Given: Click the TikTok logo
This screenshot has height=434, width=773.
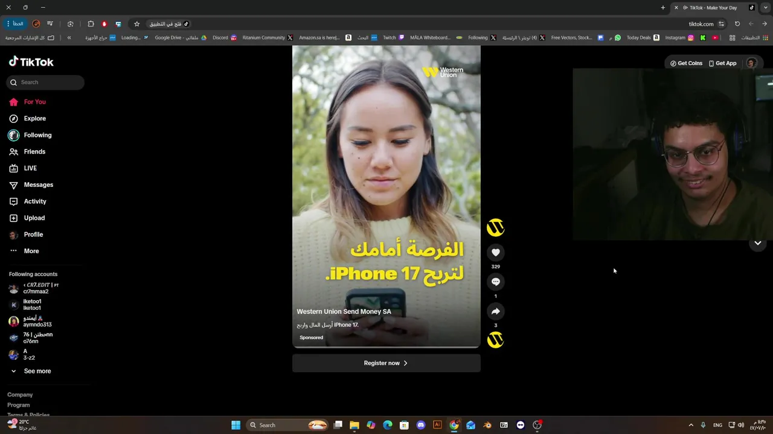Looking at the screenshot, I should [x=31, y=61].
